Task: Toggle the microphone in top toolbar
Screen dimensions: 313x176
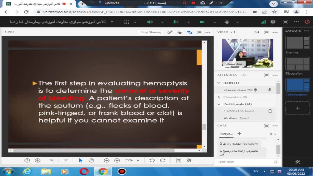Action: [x=175, y=22]
